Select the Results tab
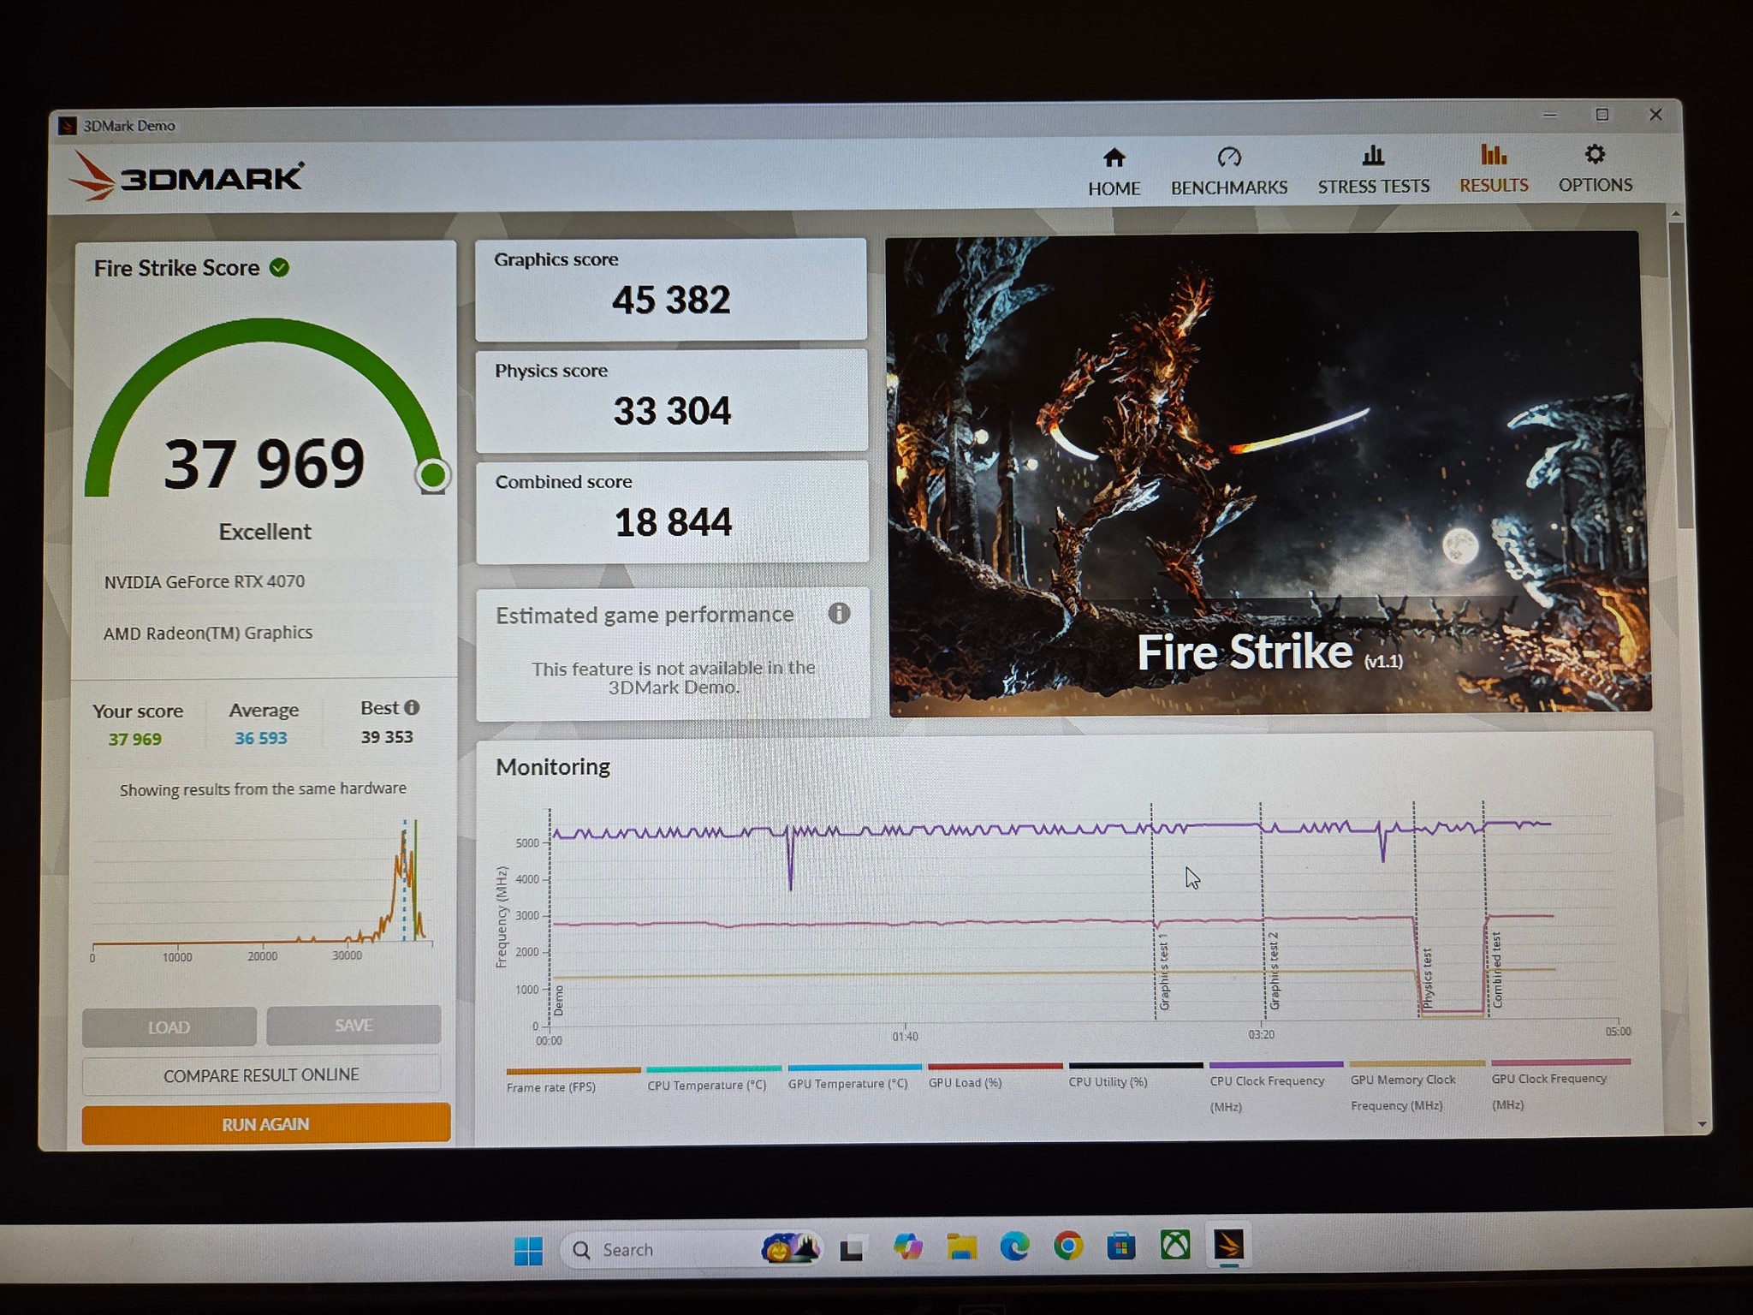The width and height of the screenshot is (1753, 1315). pos(1494,169)
